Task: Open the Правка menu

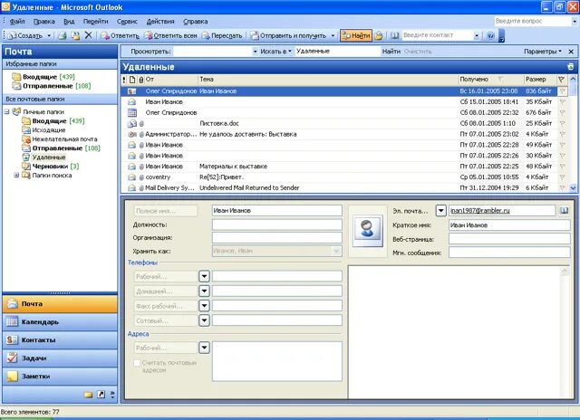Action: (44, 22)
